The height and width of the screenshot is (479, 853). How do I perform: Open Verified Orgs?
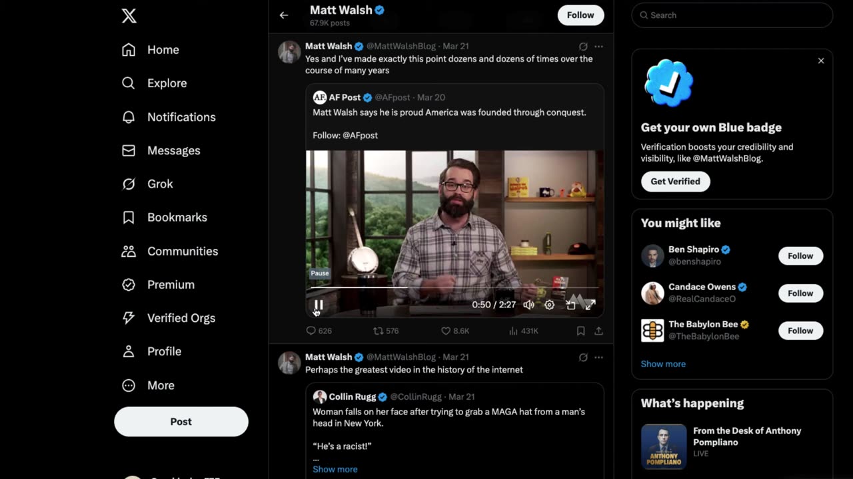tap(169, 318)
